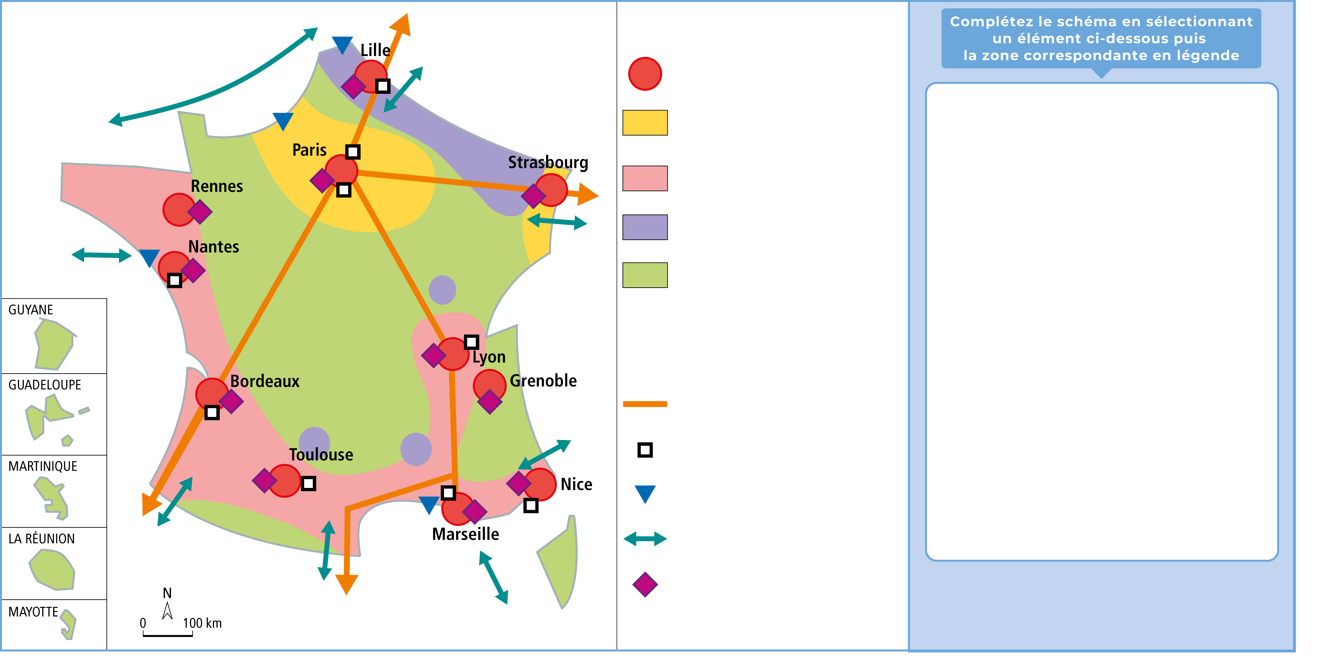Click the Rennes city label
The width and height of the screenshot is (1321, 671).
pos(217,186)
